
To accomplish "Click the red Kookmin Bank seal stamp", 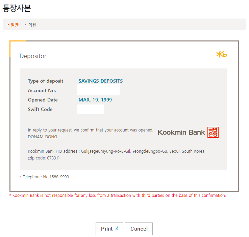I will [213, 132].
